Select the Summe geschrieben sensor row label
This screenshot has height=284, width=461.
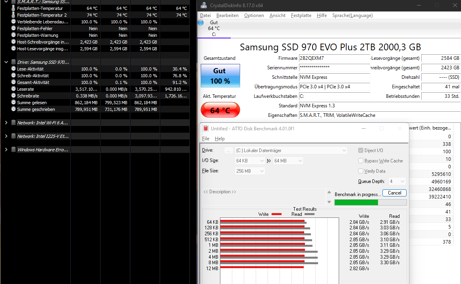tap(36, 109)
